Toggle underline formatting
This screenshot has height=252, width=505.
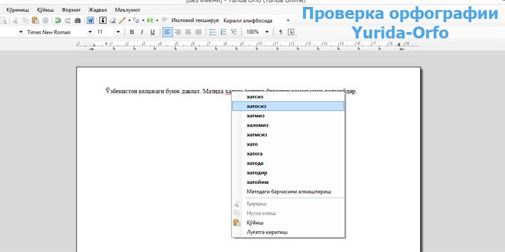pos(153,32)
